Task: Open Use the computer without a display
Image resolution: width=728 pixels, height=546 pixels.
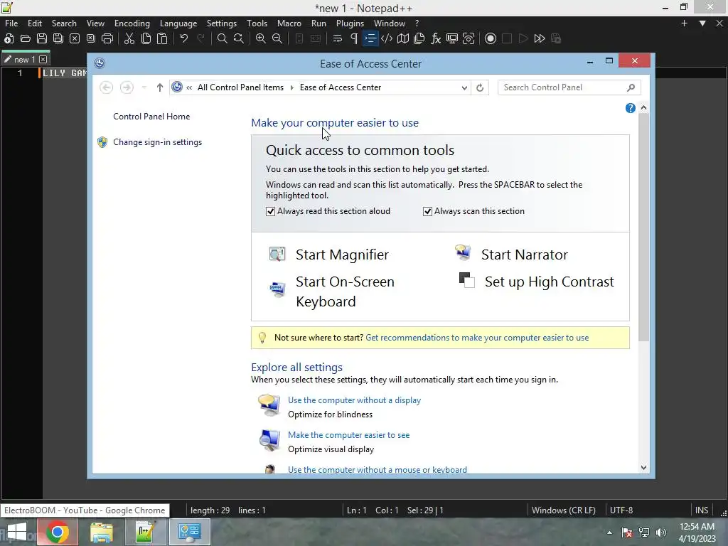Action: pyautogui.click(x=354, y=400)
